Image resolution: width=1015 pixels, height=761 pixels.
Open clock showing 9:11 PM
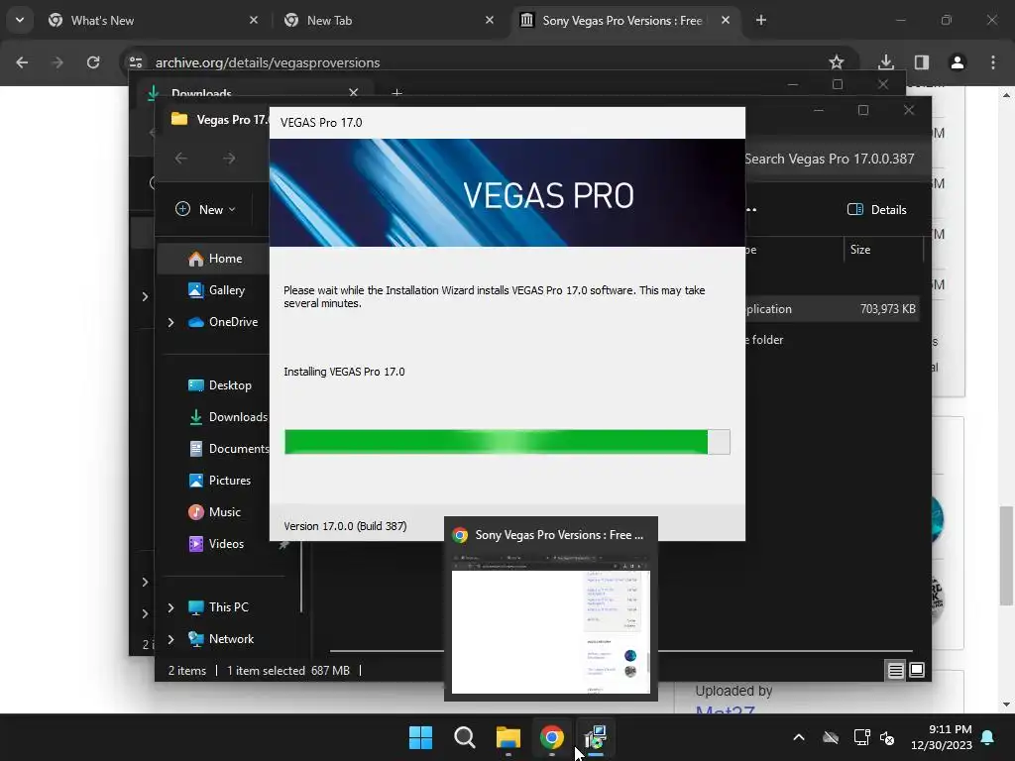coord(942,737)
